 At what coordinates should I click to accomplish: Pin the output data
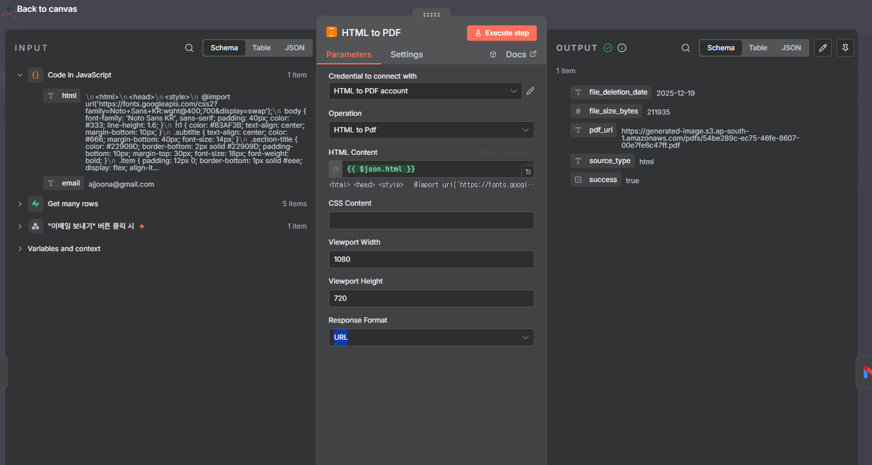[845, 48]
